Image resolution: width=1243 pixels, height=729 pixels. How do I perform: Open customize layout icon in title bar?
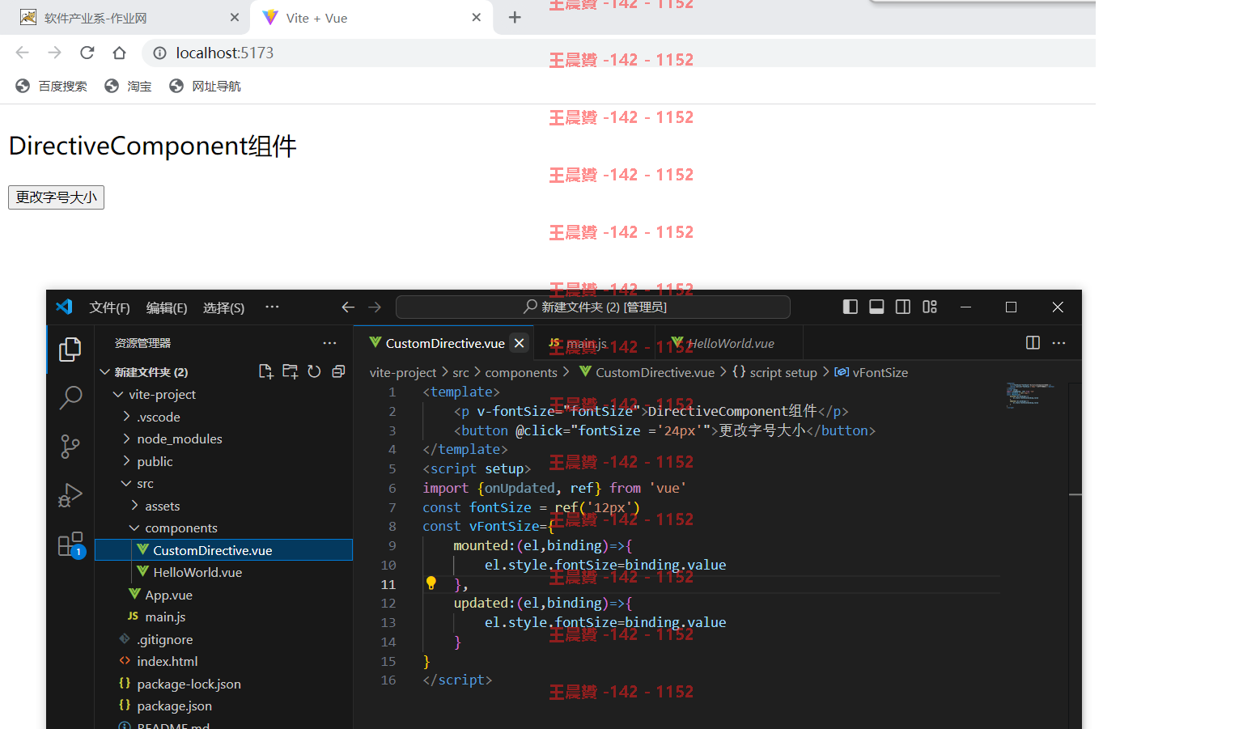(930, 307)
